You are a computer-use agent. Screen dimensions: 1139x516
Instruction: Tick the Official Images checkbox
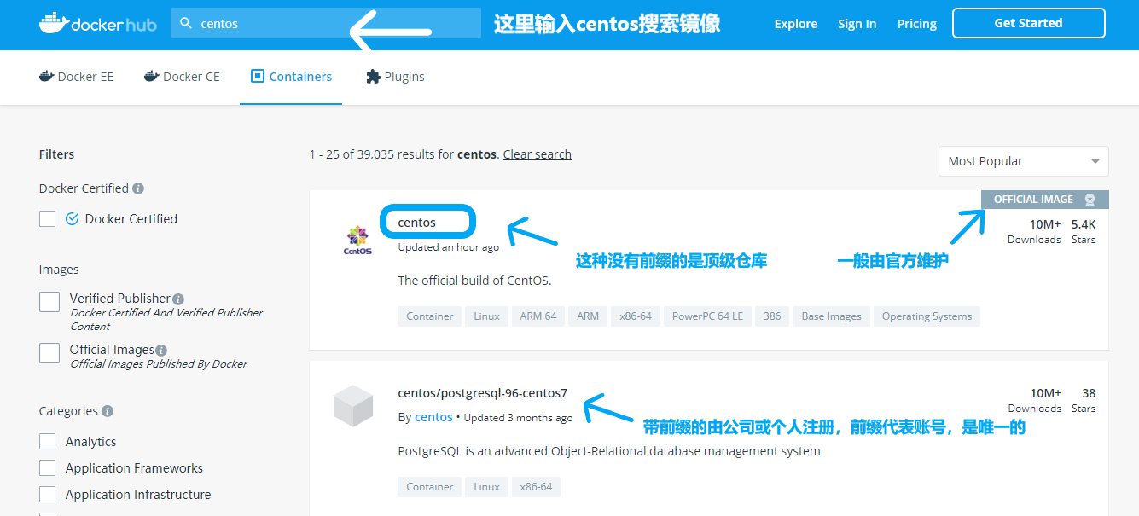pyautogui.click(x=49, y=353)
